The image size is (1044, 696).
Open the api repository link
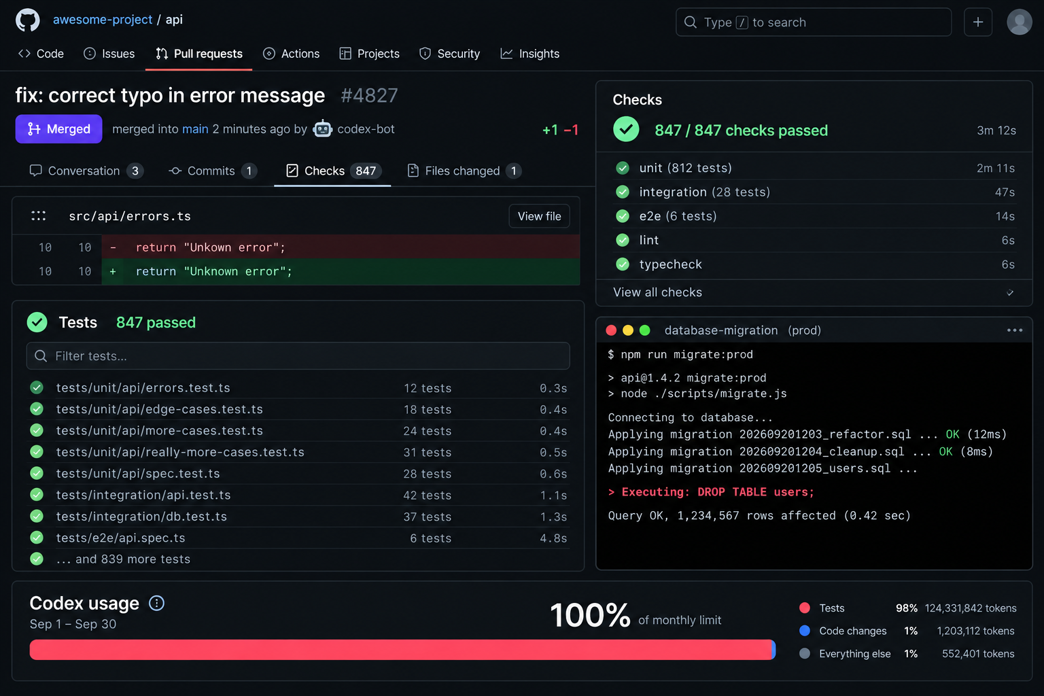(x=174, y=20)
